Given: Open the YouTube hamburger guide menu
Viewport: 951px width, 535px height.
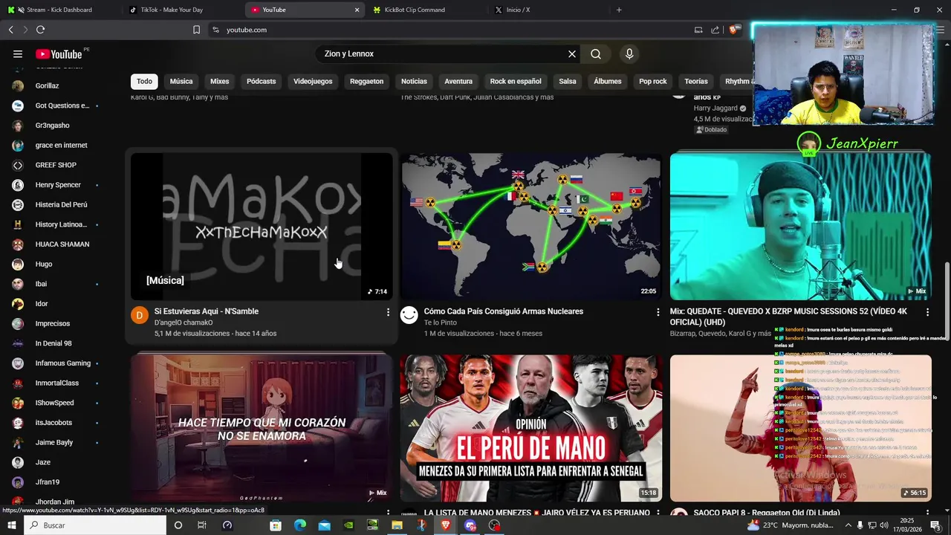Looking at the screenshot, I should (18, 53).
